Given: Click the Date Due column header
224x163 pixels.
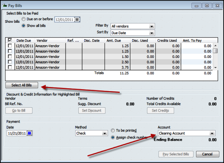Looking at the screenshot, I should [x=25, y=41].
